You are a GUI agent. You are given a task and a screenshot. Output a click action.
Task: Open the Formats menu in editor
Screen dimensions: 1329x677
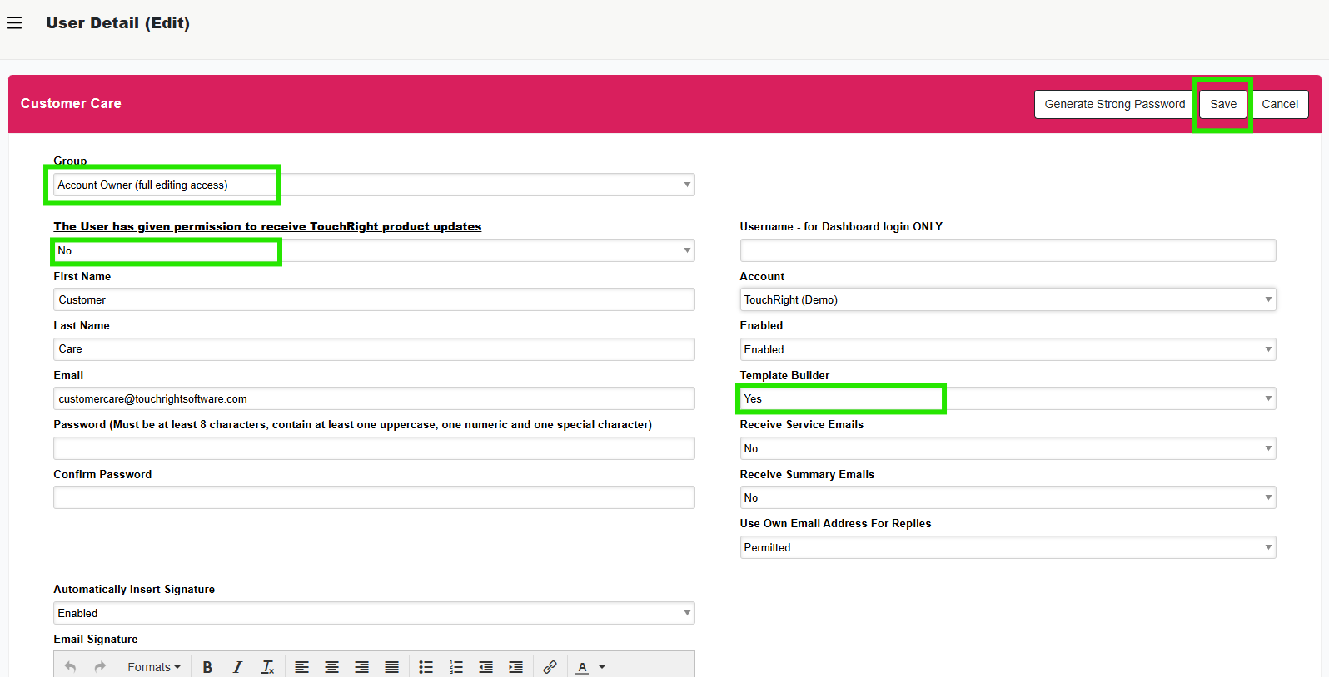point(153,667)
